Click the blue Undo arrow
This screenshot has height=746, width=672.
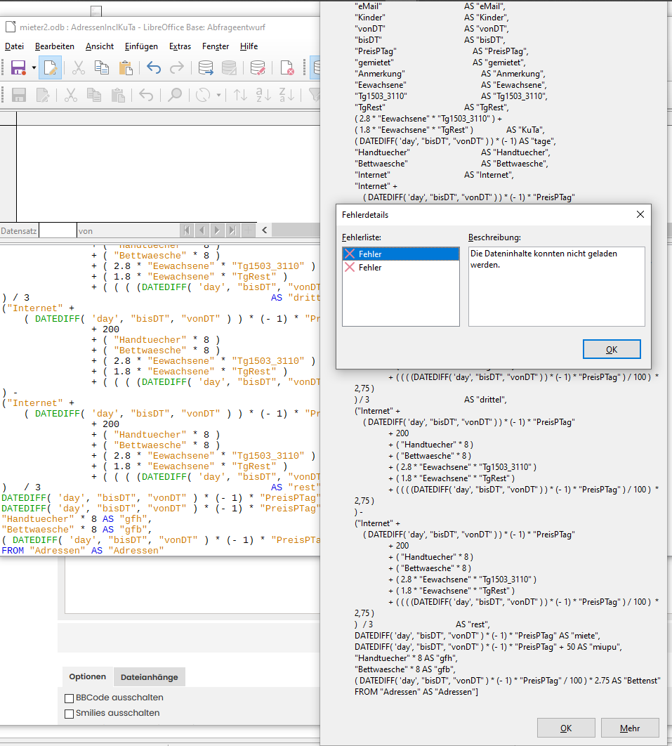pyautogui.click(x=154, y=67)
